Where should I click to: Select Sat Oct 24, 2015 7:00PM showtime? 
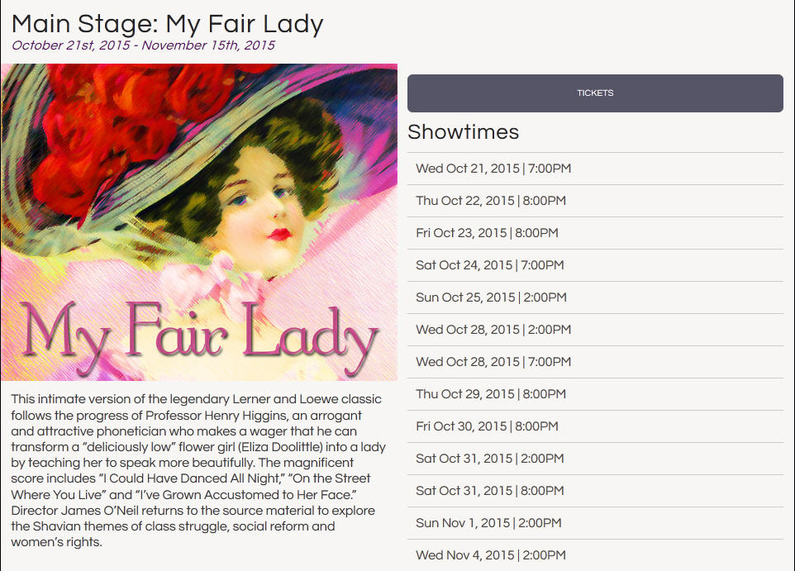(x=490, y=265)
